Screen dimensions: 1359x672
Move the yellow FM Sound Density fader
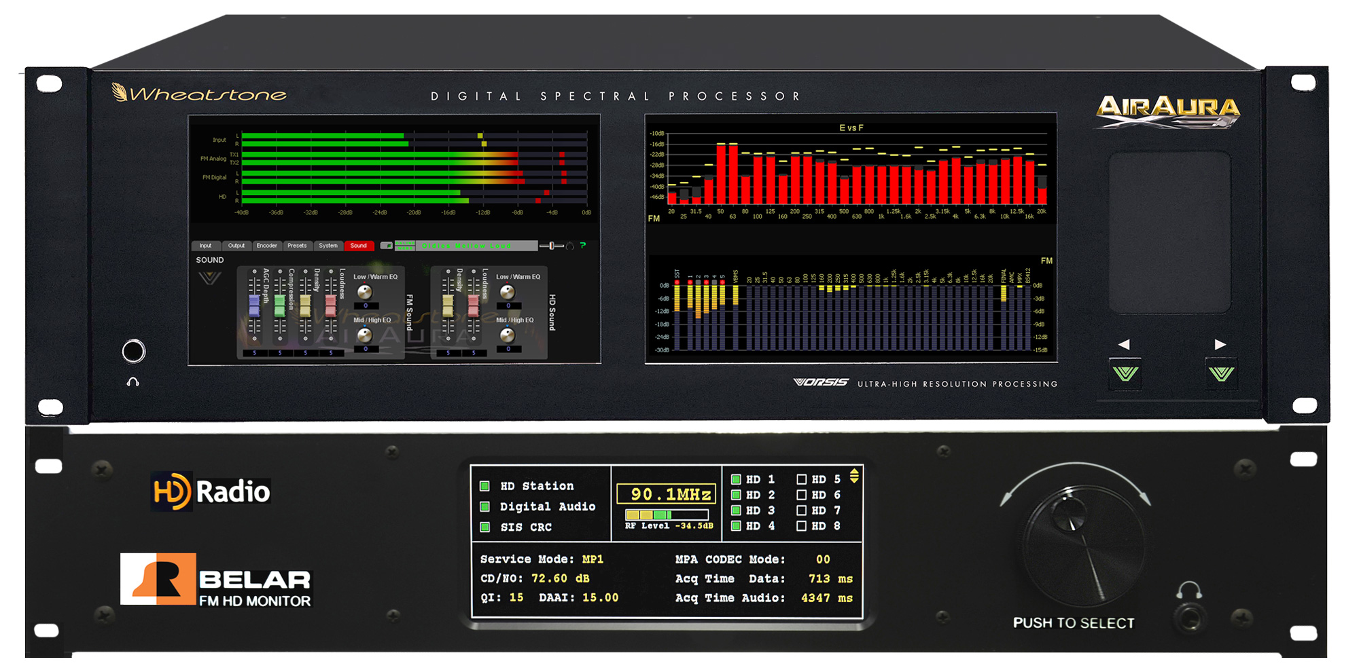[305, 305]
